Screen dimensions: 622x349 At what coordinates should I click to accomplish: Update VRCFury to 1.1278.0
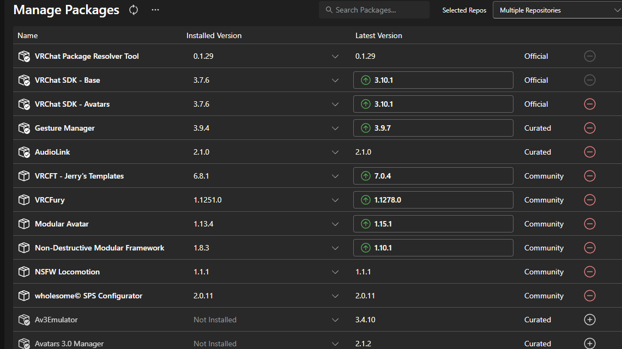433,200
